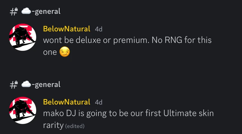Click the cloud emoji above the "mako DJ" message
242x134 pixels.
click(26, 85)
